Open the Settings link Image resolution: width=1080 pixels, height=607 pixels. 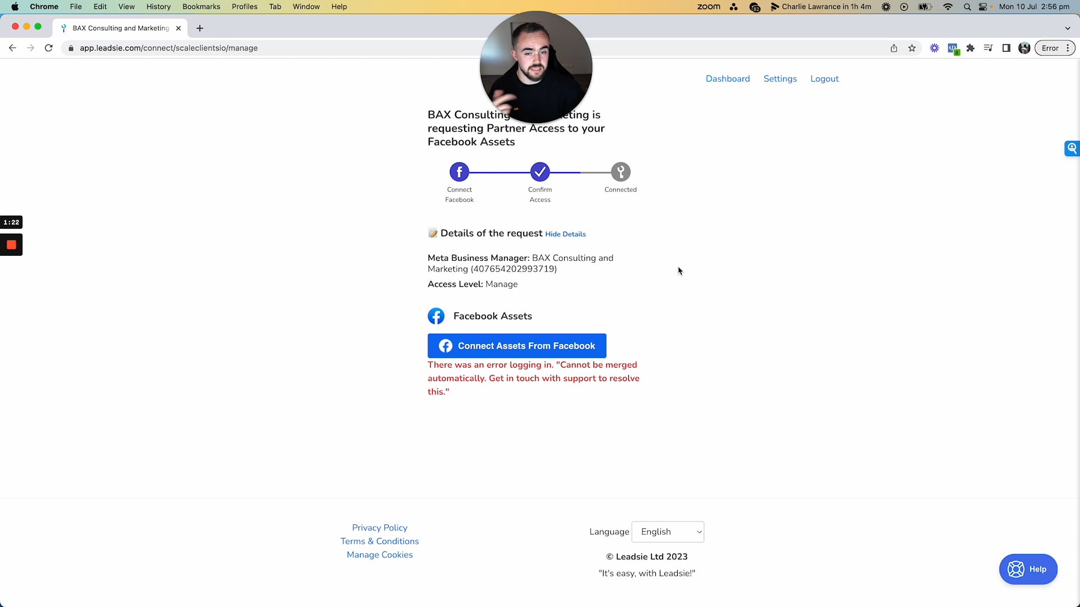(780, 79)
